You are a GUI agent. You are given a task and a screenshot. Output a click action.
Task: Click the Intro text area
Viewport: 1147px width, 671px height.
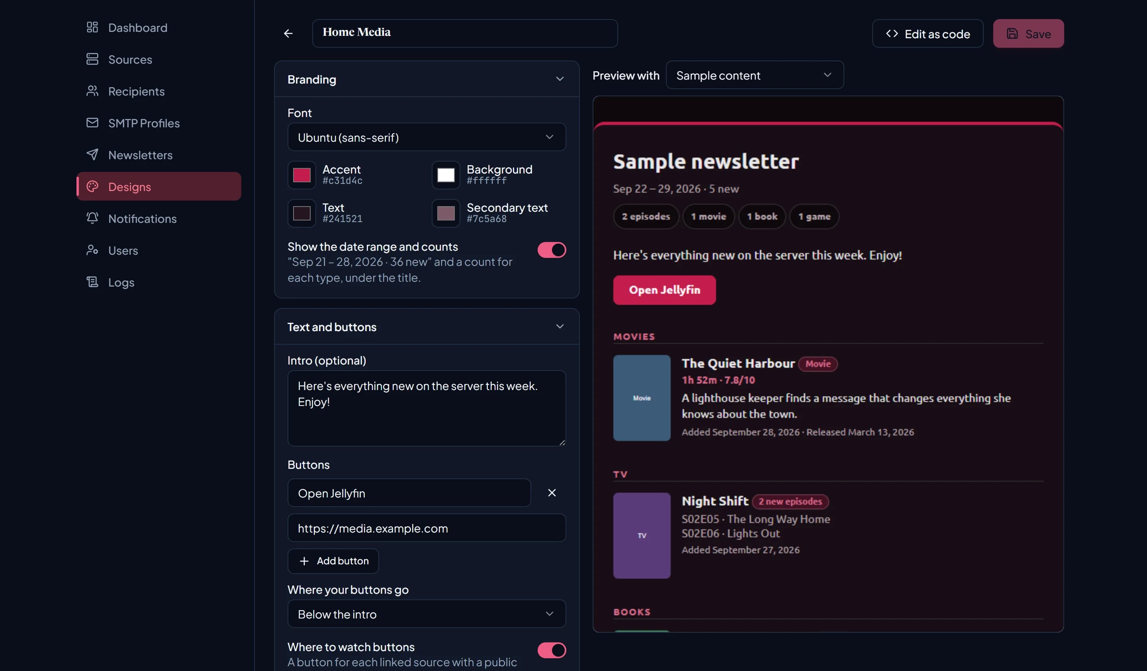pos(427,408)
